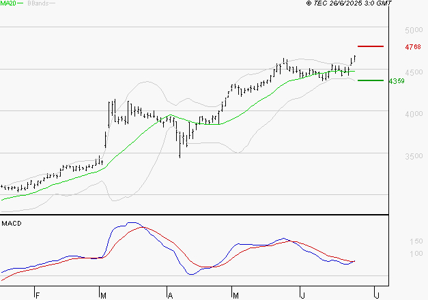Click the 100 MACD axis label

(x=416, y=254)
